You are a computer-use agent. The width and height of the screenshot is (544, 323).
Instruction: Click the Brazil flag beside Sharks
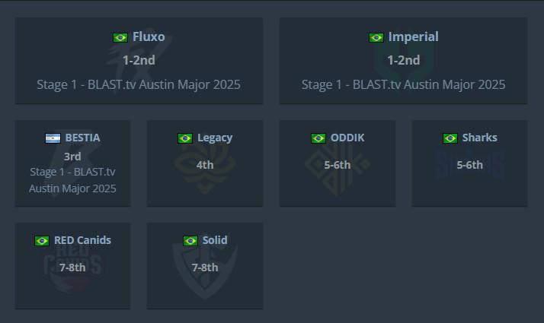[x=450, y=138]
